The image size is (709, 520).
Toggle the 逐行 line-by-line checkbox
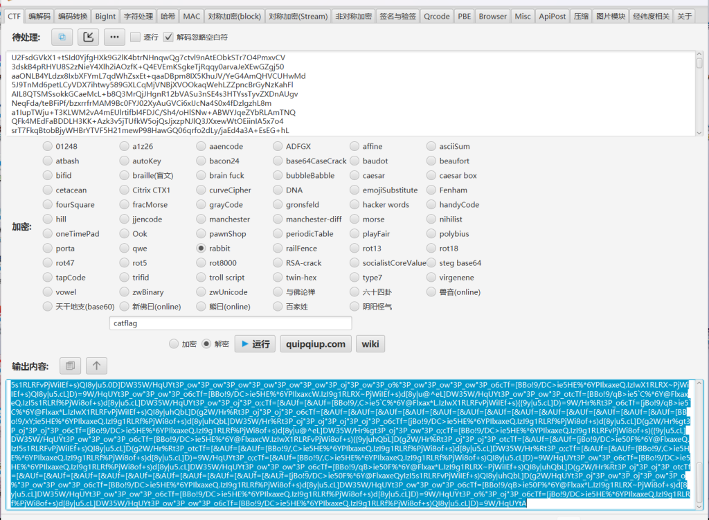tap(136, 37)
